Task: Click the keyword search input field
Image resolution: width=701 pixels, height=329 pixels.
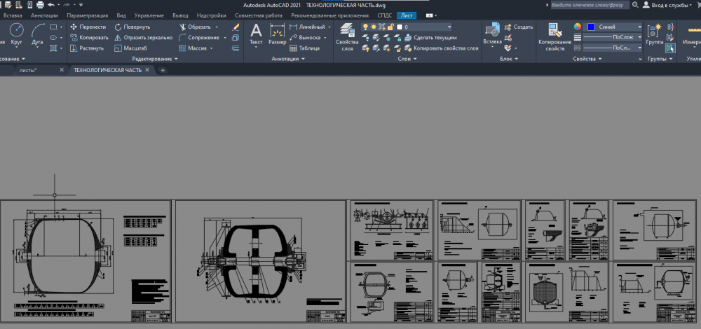Action: point(590,4)
